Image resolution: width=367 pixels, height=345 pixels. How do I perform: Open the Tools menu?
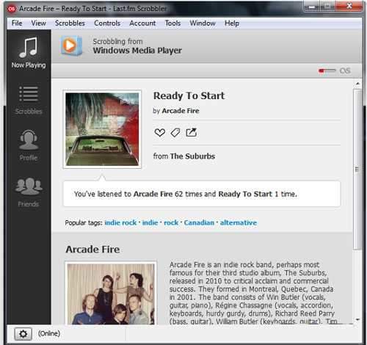(x=172, y=23)
